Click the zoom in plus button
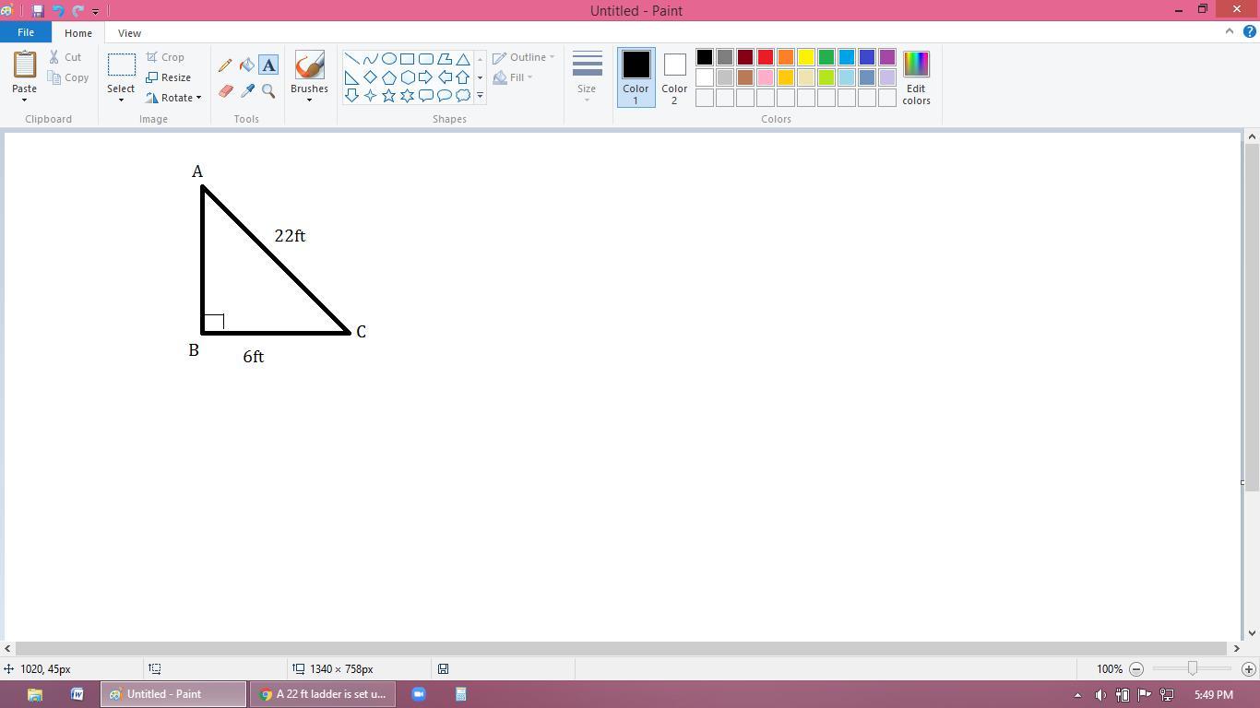Screen dimensions: 1260x708 (1249, 668)
